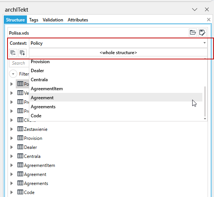Expand the Agreement tree node

click(12, 174)
